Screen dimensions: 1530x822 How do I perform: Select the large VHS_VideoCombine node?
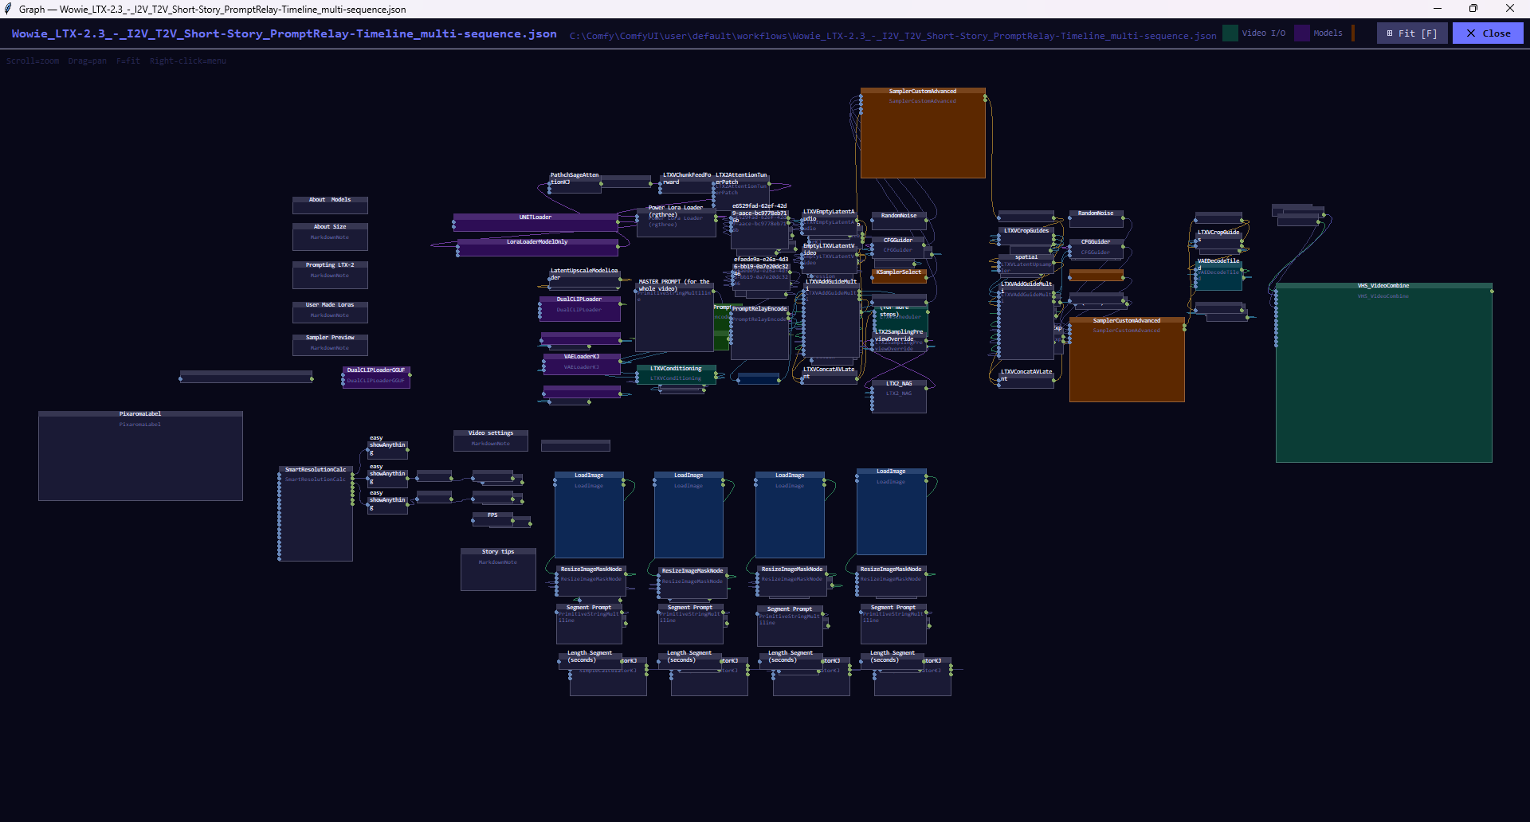[x=1383, y=373]
